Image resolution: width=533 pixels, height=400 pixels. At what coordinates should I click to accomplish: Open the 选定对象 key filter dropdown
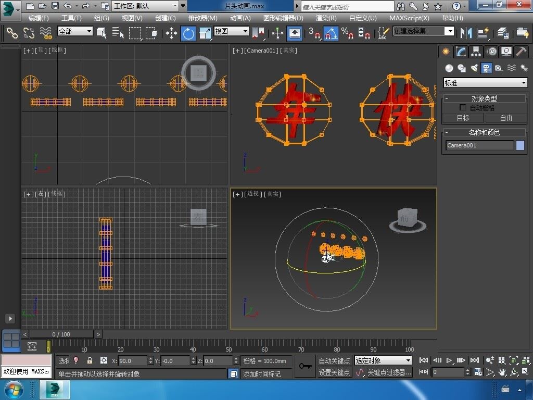[383, 360]
